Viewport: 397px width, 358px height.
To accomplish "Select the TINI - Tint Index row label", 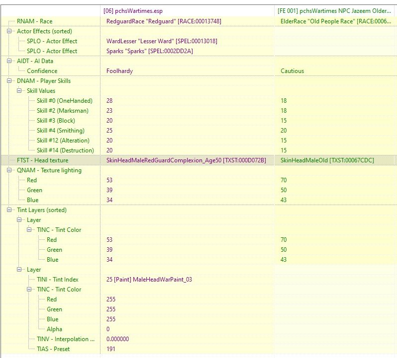I will pos(58,280).
